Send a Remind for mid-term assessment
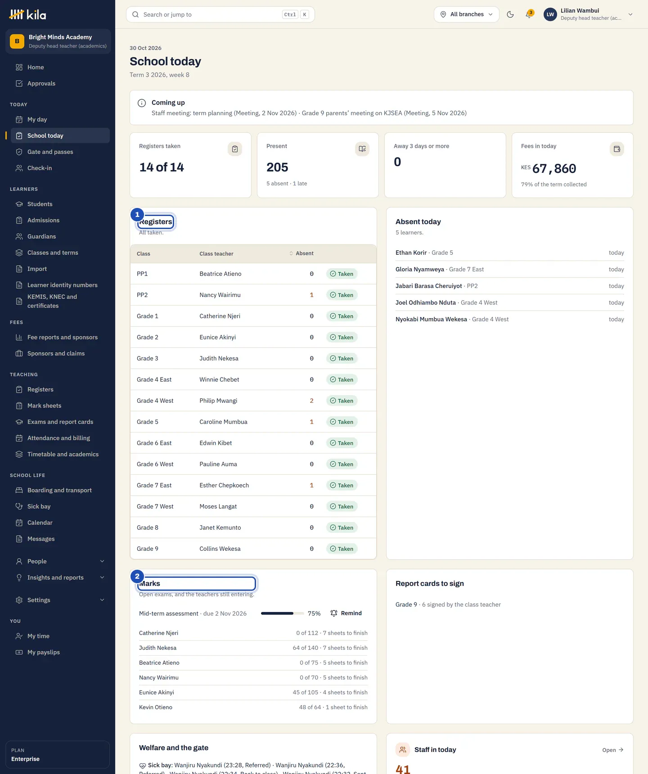 (x=346, y=613)
